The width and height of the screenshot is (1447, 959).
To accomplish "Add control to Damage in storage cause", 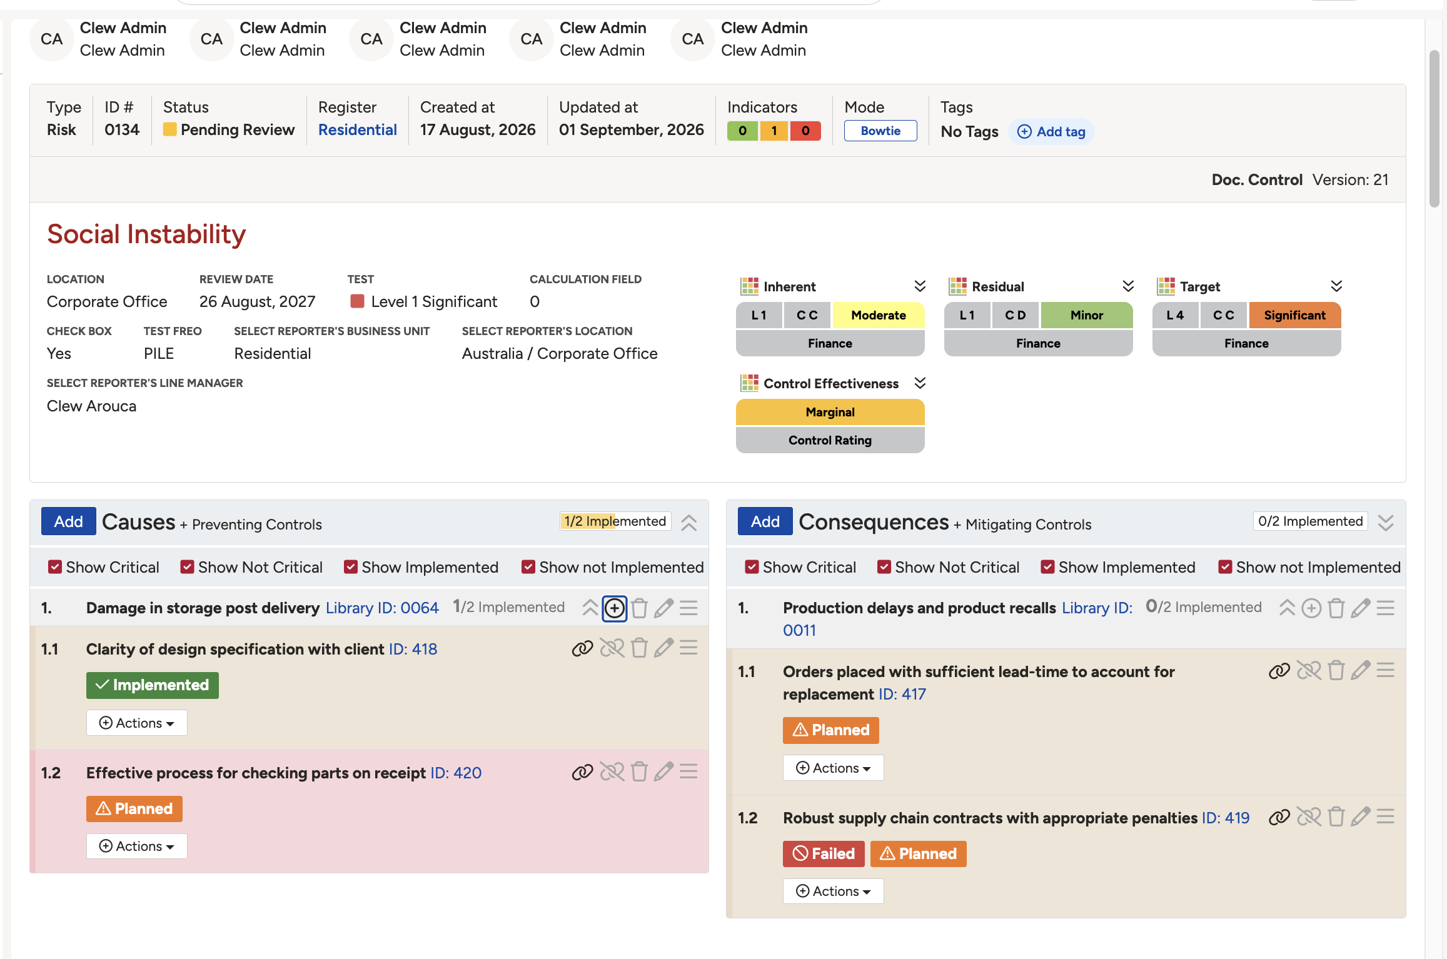I will point(615,608).
